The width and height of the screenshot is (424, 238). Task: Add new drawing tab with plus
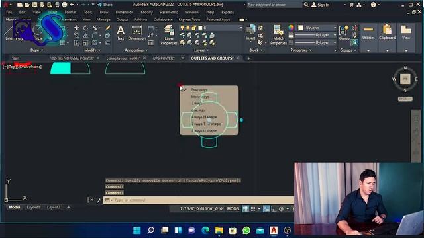point(248,58)
